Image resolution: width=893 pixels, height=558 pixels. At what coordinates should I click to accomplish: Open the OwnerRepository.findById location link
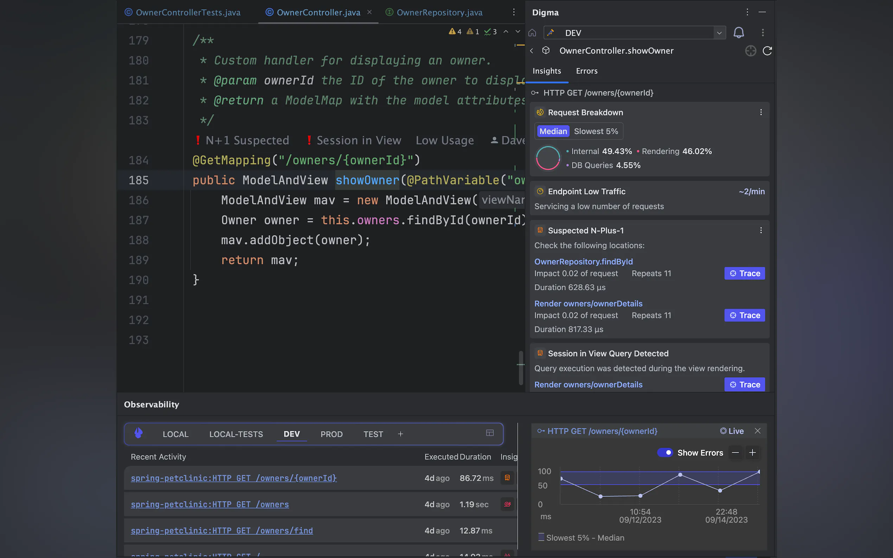click(583, 261)
